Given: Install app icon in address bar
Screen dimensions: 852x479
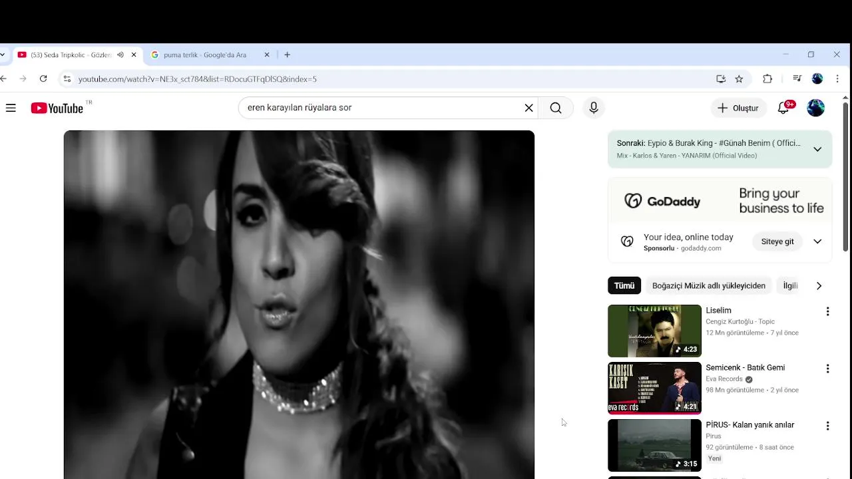Looking at the screenshot, I should (x=721, y=79).
